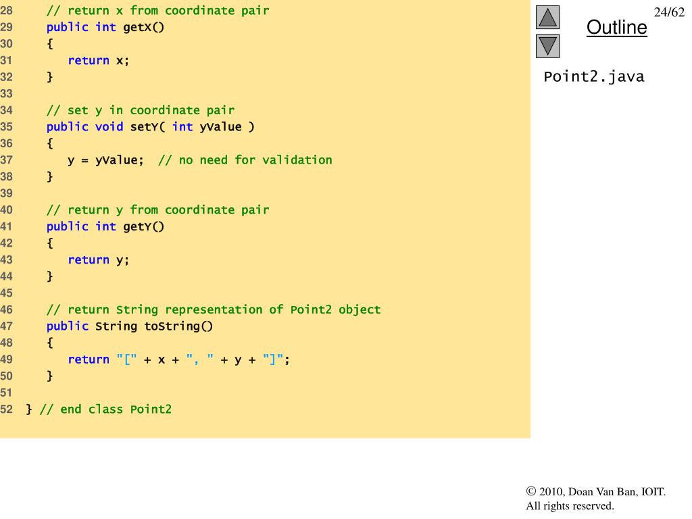The width and height of the screenshot is (692, 519).
Task: Click the 'return x;' statement
Action: pos(99,60)
